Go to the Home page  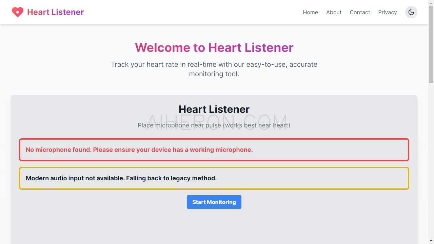310,12
